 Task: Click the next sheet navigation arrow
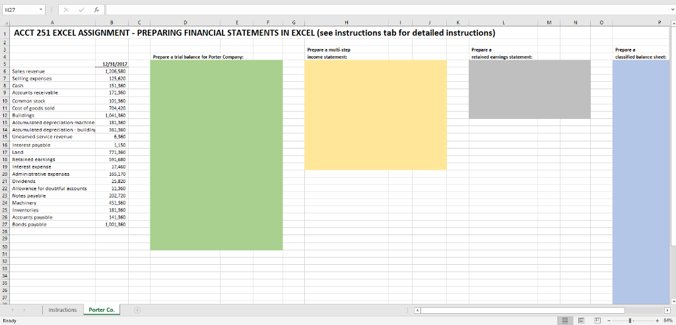(23, 310)
